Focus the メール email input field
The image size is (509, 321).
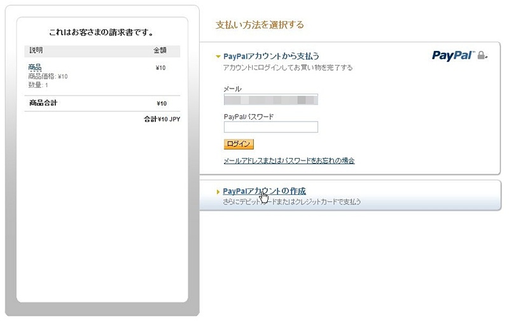click(x=271, y=99)
